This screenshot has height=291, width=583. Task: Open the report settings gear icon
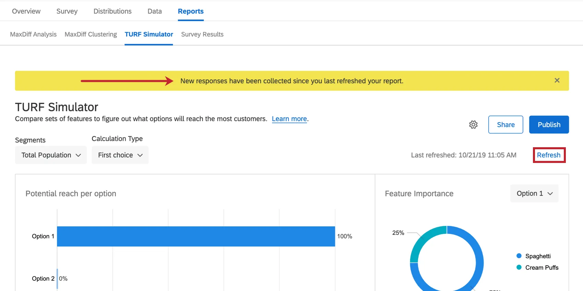click(x=473, y=125)
